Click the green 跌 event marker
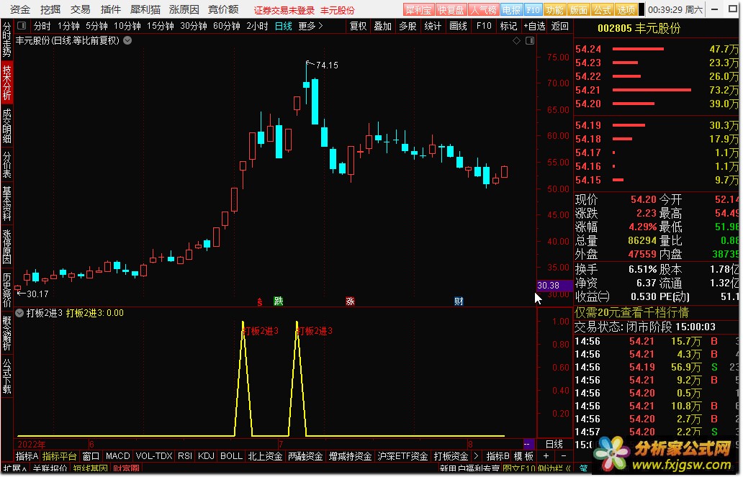 (x=279, y=301)
